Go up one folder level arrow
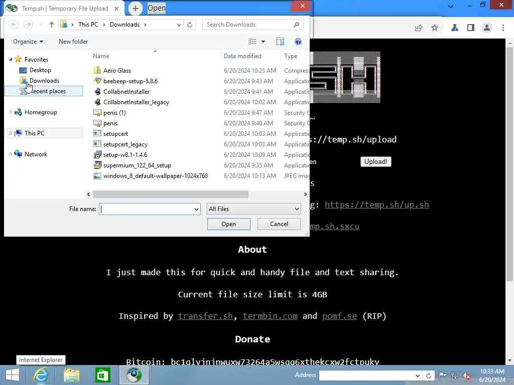 52,25
